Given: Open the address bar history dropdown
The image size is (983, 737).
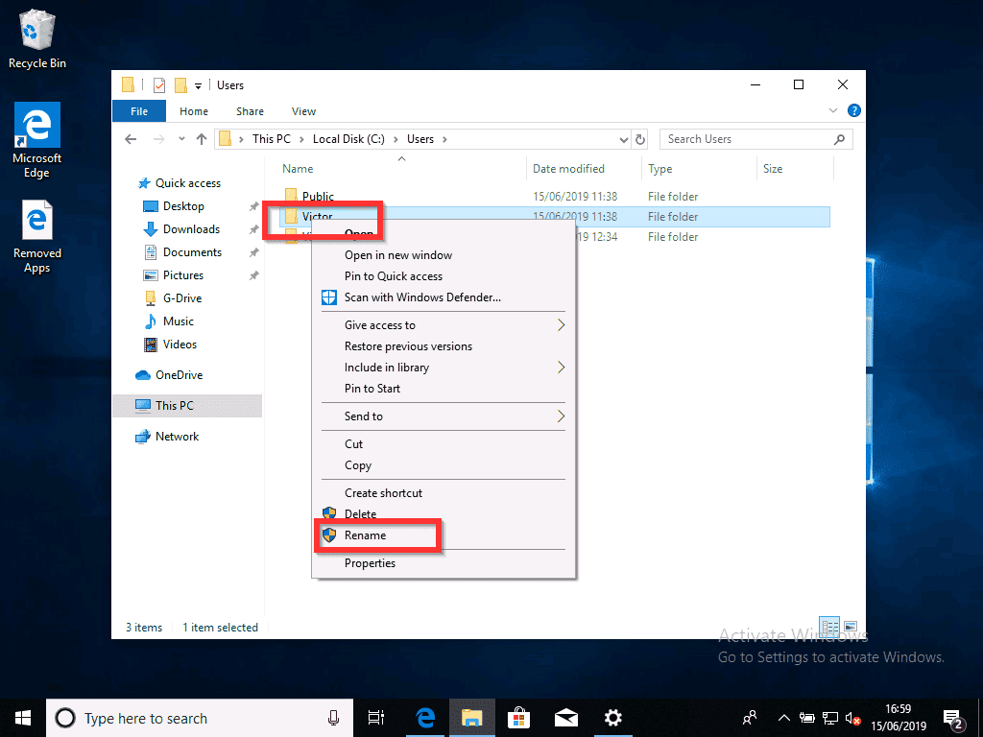Looking at the screenshot, I should 623,139.
